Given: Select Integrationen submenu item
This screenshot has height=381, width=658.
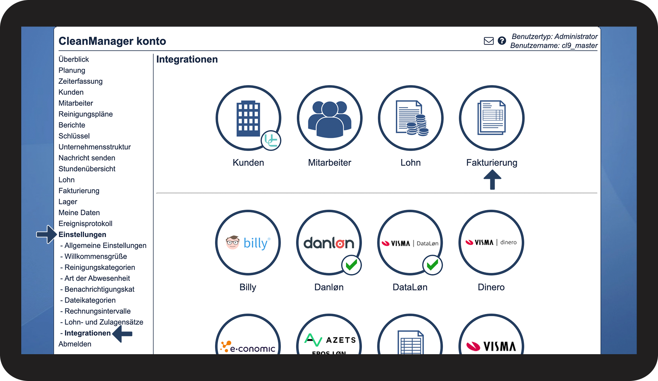Looking at the screenshot, I should tap(88, 333).
